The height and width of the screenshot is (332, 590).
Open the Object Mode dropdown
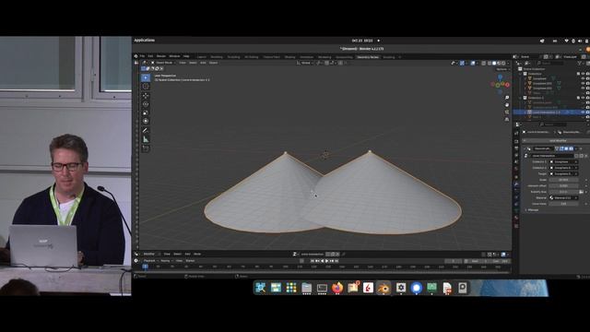pyautogui.click(x=164, y=63)
